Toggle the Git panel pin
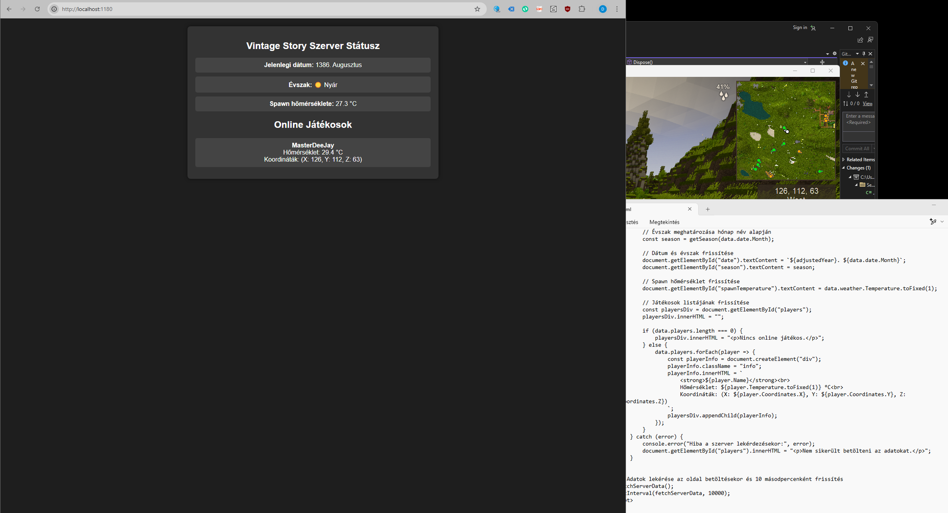Image resolution: width=948 pixels, height=513 pixels. point(864,54)
